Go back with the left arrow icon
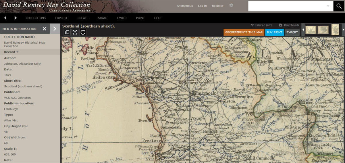The height and width of the screenshot is (163, 345). click(x=5, y=18)
